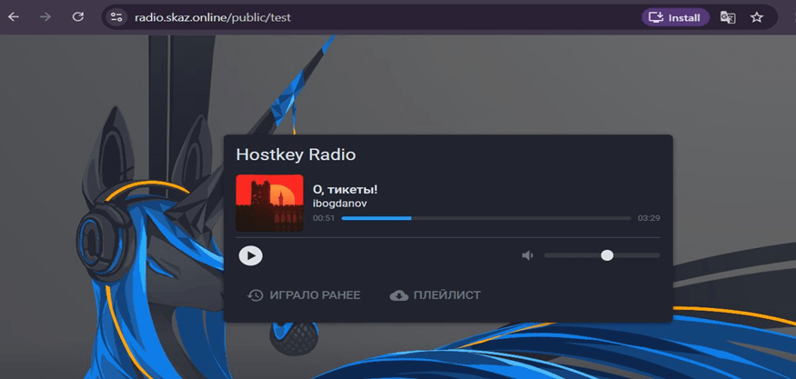The width and height of the screenshot is (796, 379).
Task: Click the total duration 03:29 label
Action: pyautogui.click(x=649, y=218)
